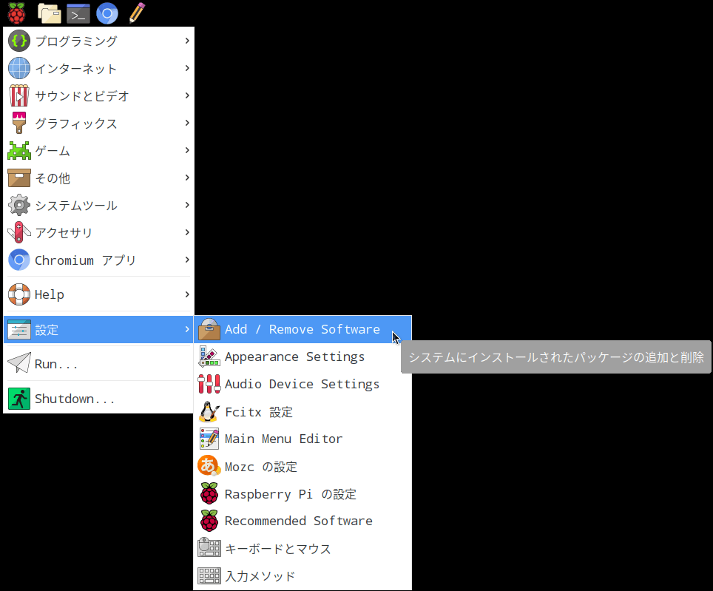
Task: Open Add / Remove Software
Action: pyautogui.click(x=303, y=329)
